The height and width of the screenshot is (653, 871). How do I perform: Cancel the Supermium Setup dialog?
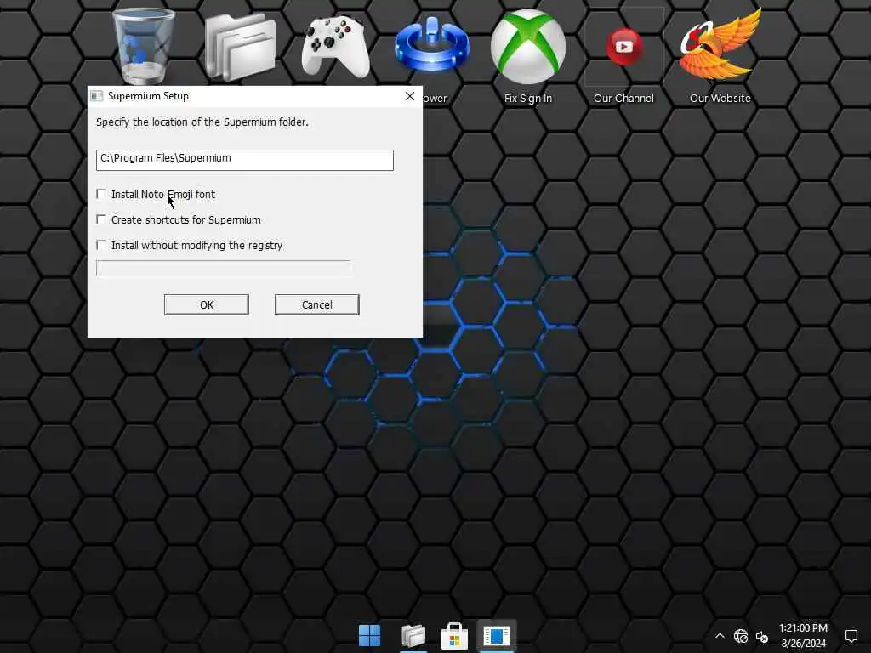point(317,305)
